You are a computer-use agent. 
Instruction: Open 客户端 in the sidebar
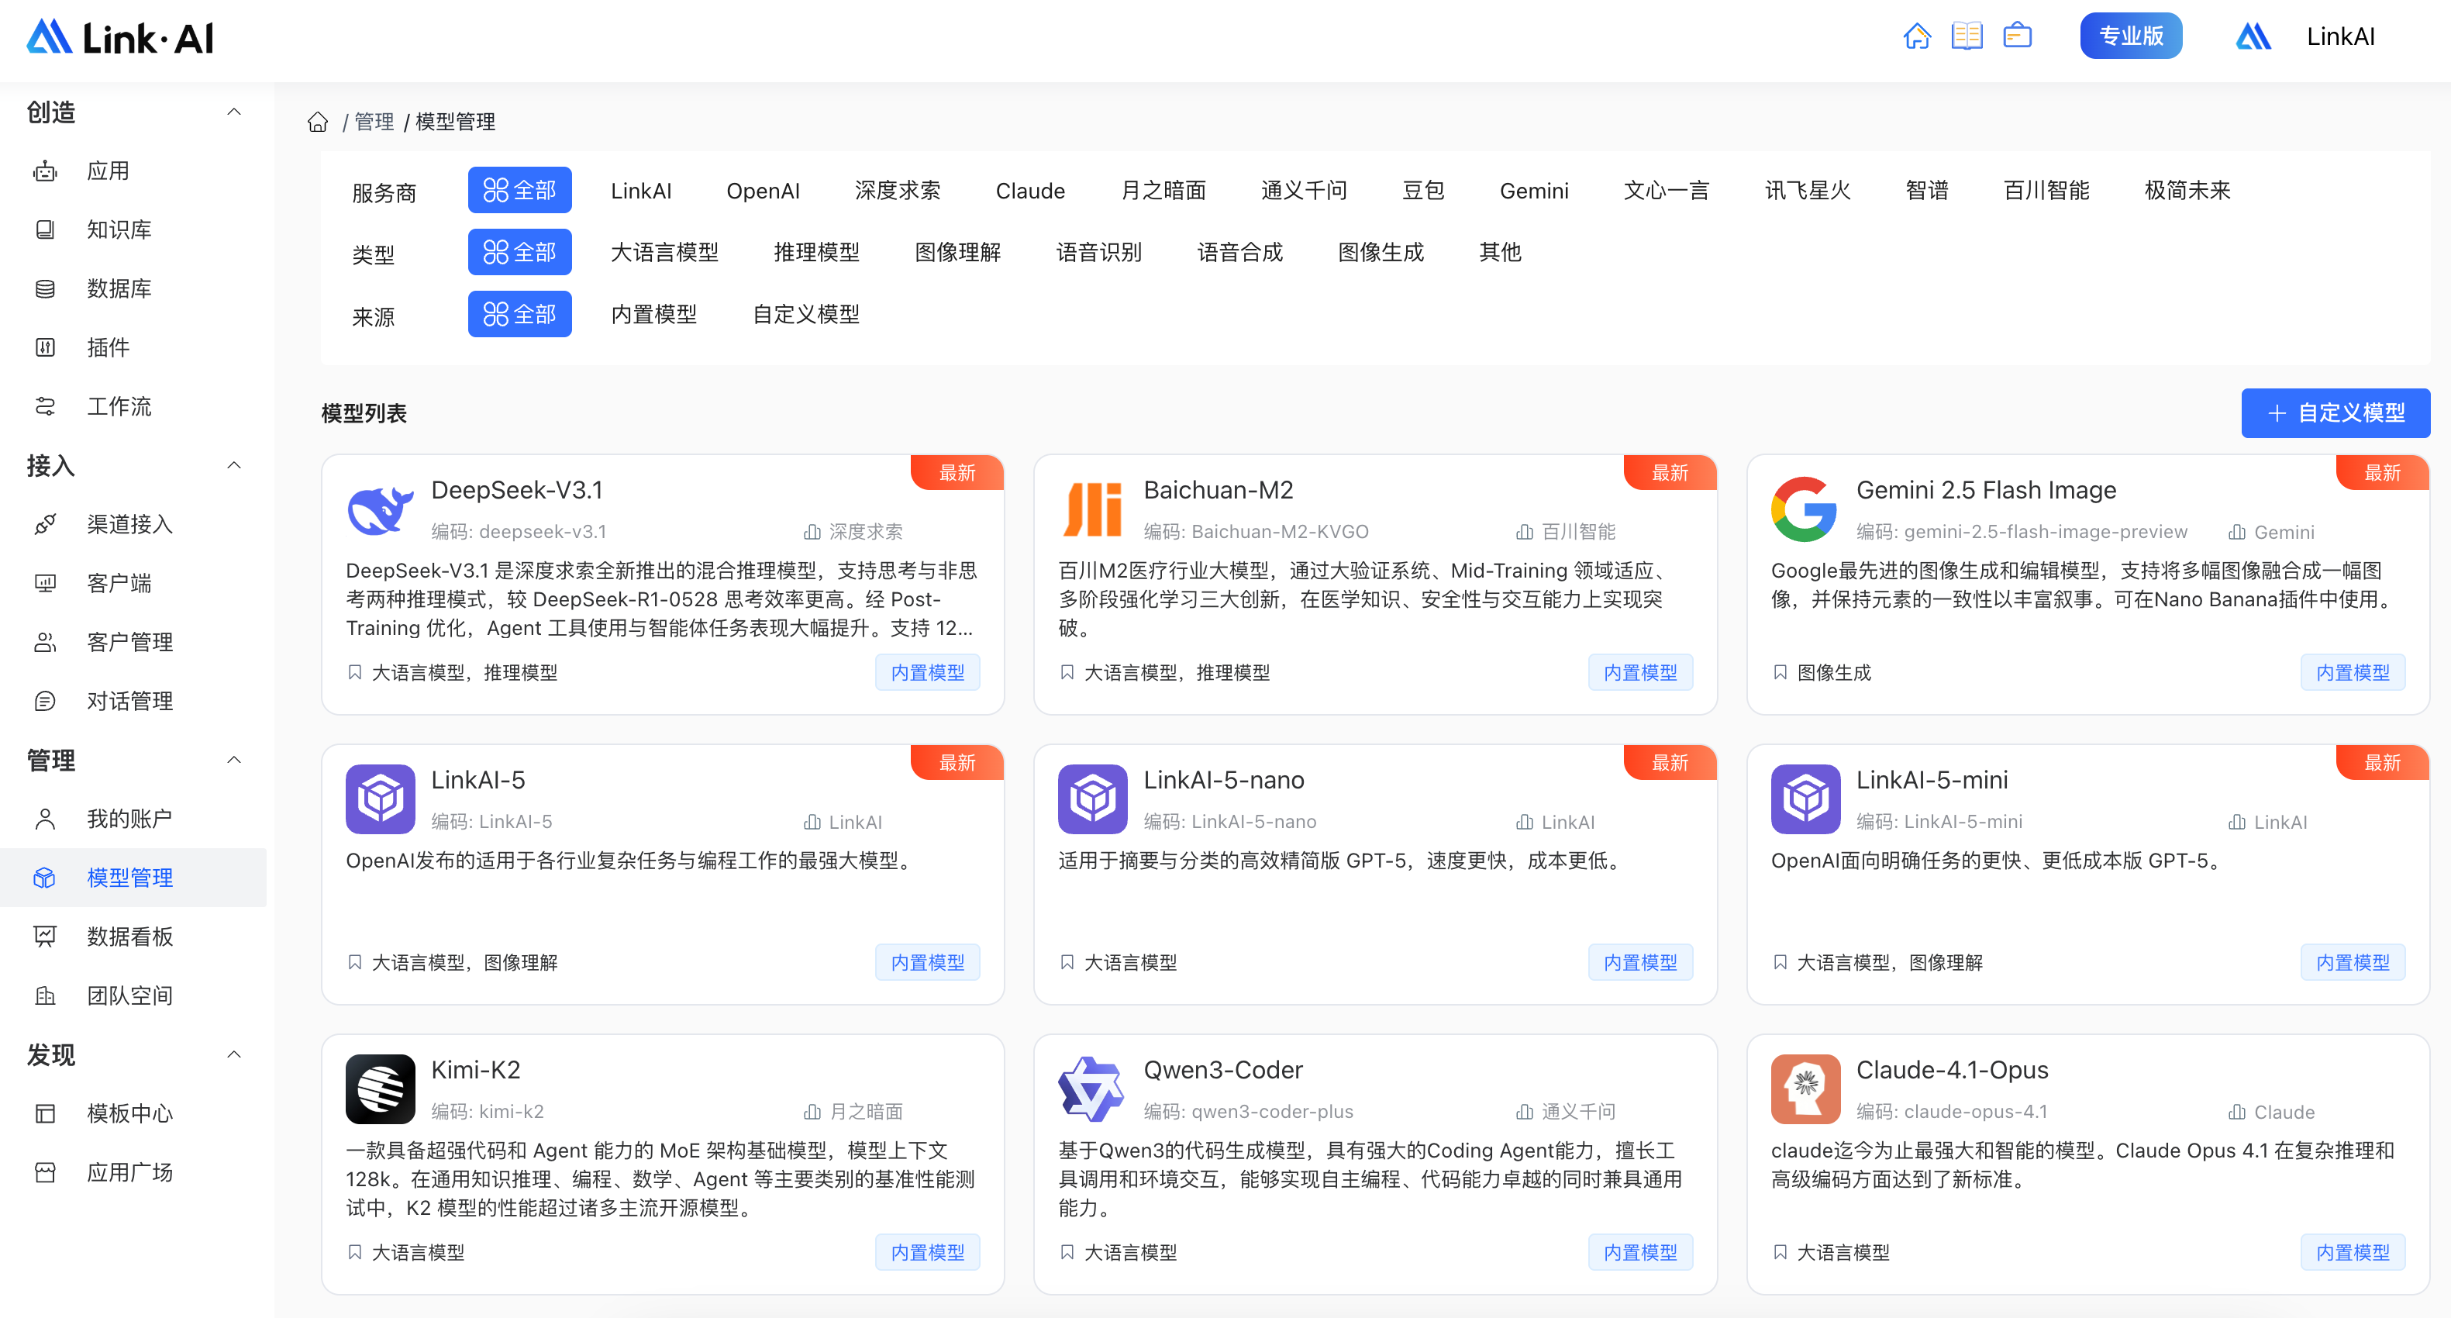(x=133, y=583)
